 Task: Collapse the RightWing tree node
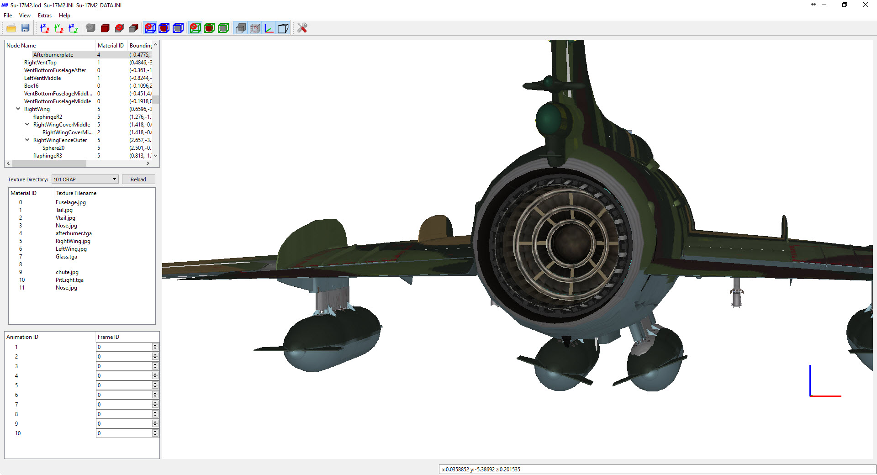(18, 109)
